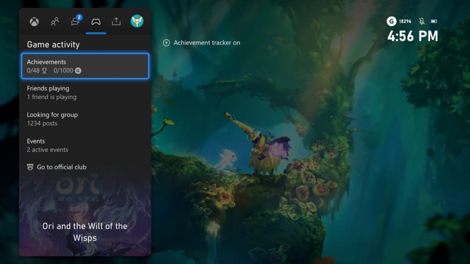Click the Gamerscore G icon near 18294

click(392, 21)
